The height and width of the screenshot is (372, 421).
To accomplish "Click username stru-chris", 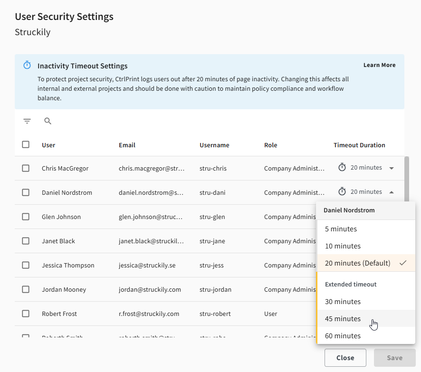I will [x=213, y=168].
